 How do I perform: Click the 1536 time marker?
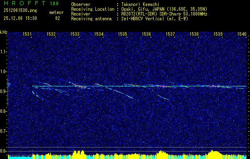point(146,34)
